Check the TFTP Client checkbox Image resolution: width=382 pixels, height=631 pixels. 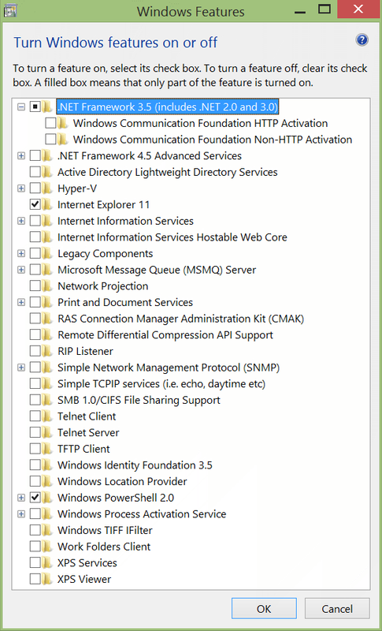[35, 449]
